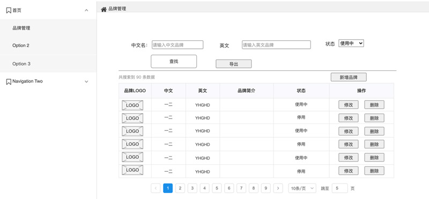Click 删除 in the second table row

[374, 118]
